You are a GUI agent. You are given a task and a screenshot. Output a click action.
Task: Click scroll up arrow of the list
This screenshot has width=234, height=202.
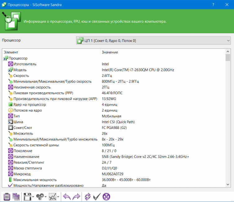pyautogui.click(x=228, y=52)
